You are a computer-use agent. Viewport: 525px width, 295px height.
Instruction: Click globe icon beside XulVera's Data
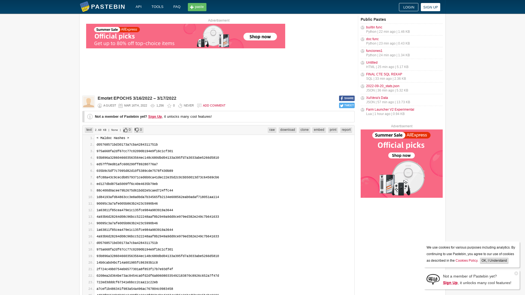pyautogui.click(x=363, y=98)
